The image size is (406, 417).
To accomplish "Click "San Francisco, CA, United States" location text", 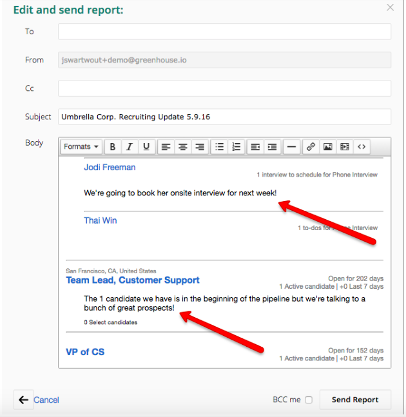I will point(111,271).
